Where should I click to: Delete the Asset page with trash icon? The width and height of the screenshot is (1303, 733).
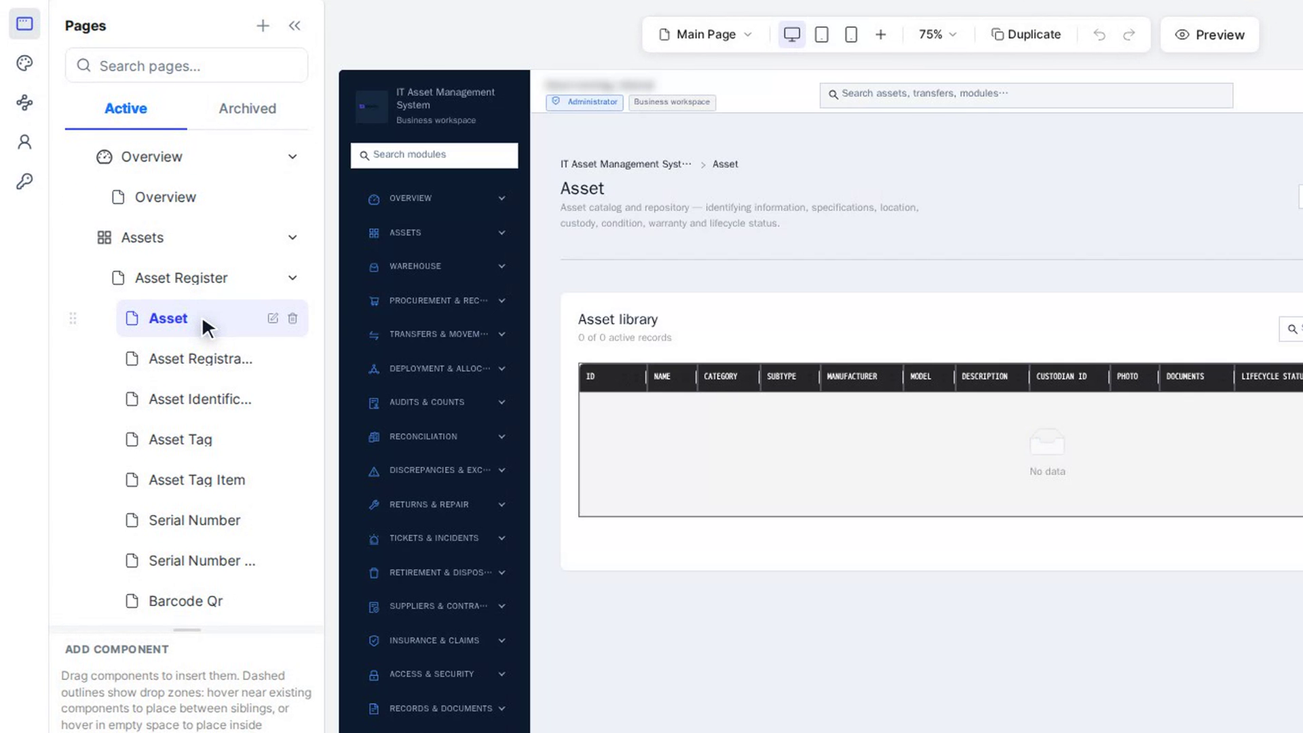coord(292,318)
